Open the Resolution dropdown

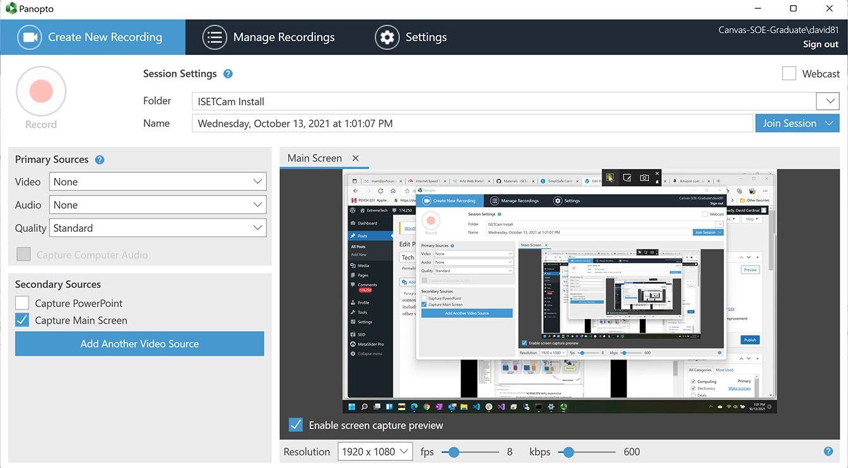point(375,452)
